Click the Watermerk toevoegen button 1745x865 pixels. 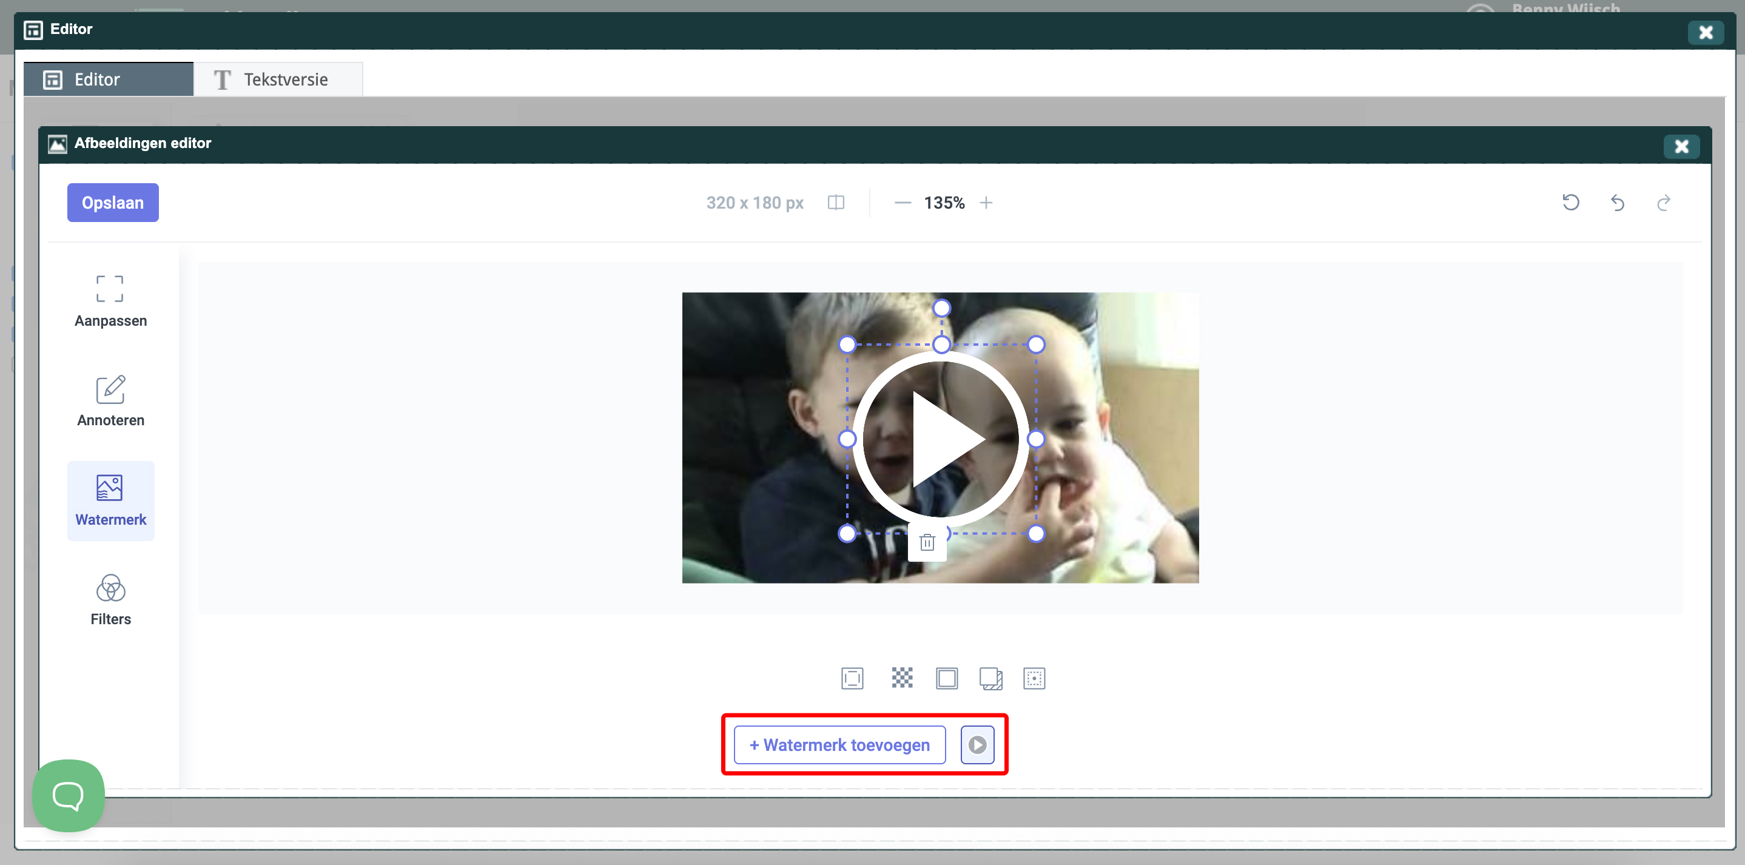(x=839, y=744)
